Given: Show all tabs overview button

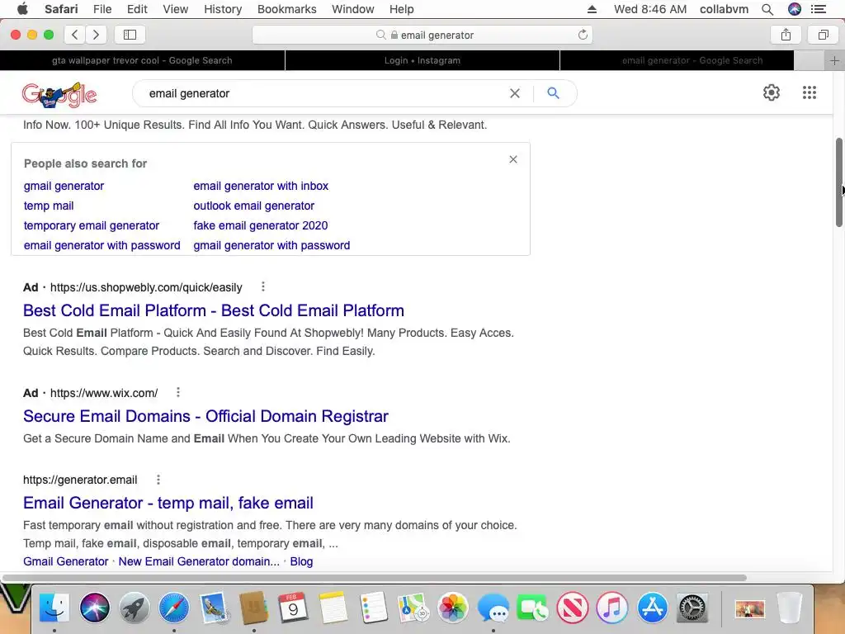Looking at the screenshot, I should [x=823, y=35].
